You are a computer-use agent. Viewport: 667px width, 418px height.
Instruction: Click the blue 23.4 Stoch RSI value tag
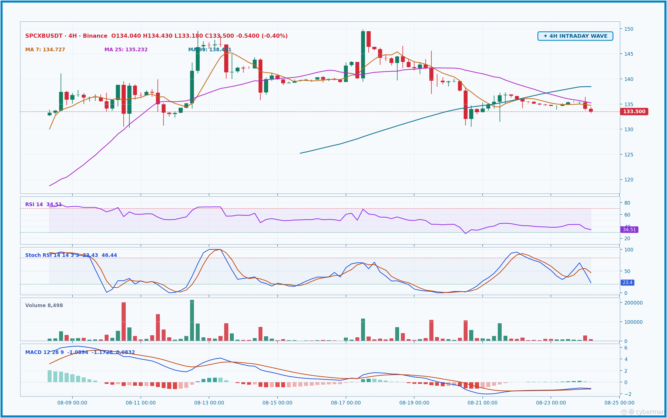(x=627, y=283)
